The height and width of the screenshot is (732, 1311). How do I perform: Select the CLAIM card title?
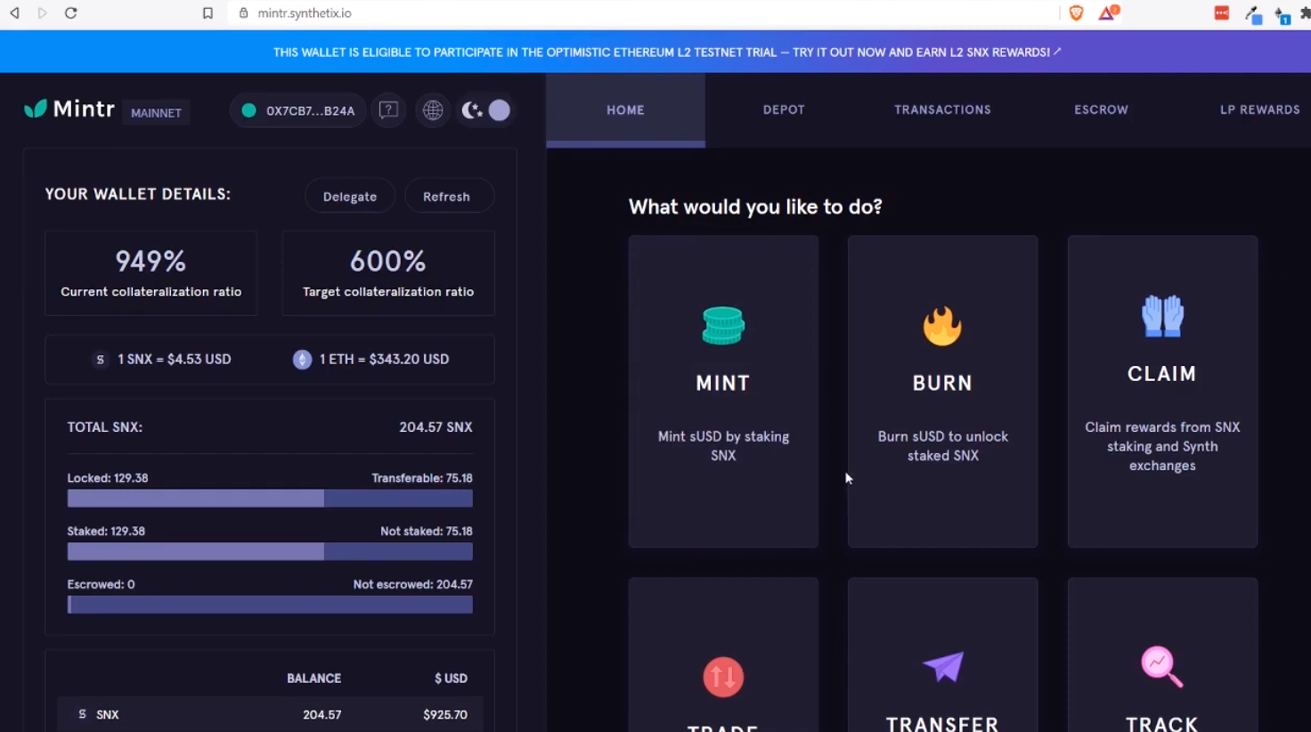coord(1162,374)
